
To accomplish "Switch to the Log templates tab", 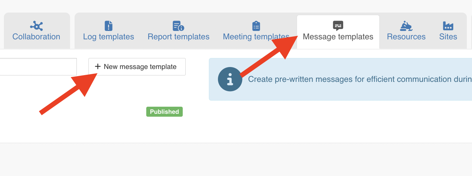I will pos(108,31).
